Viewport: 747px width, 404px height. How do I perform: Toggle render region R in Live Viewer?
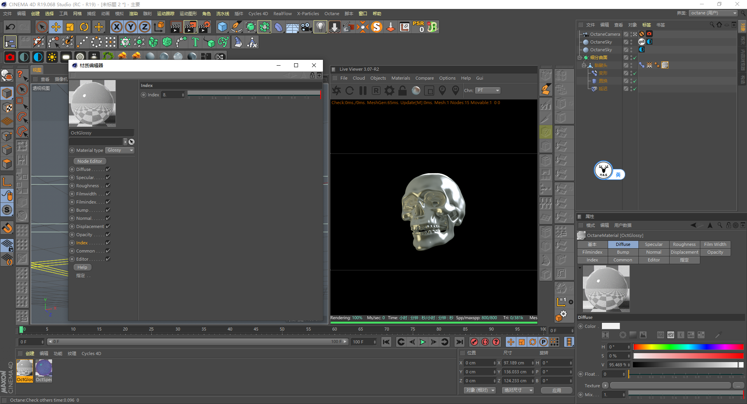click(x=376, y=91)
